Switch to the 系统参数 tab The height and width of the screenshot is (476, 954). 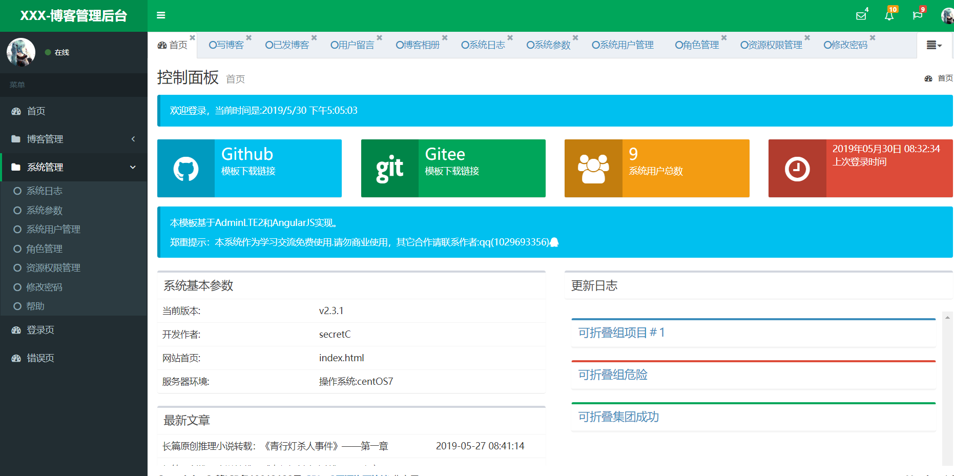coord(548,45)
